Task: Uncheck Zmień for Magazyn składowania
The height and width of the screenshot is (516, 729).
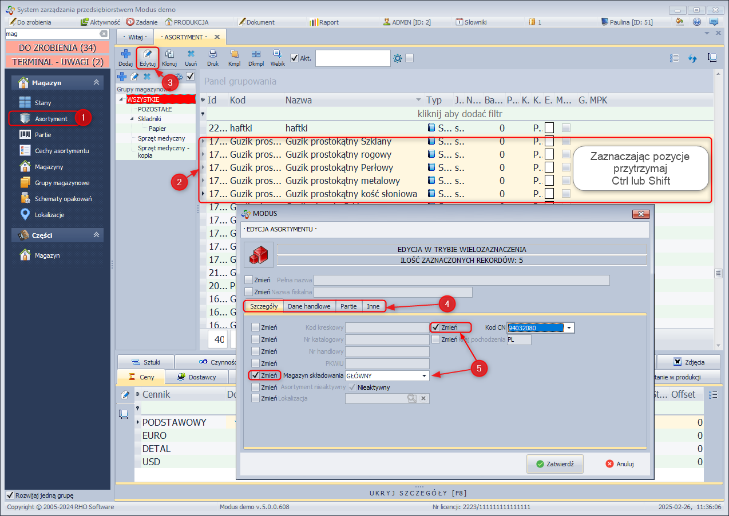Action: click(255, 375)
